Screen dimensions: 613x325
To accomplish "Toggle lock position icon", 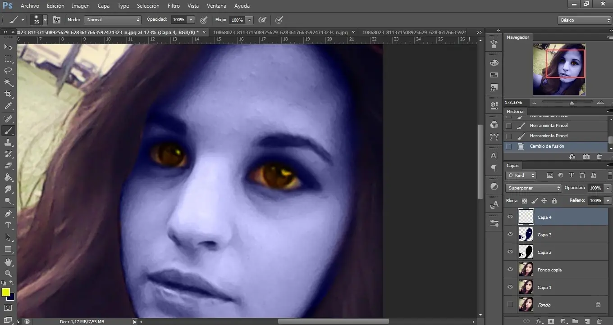I will [544, 201].
